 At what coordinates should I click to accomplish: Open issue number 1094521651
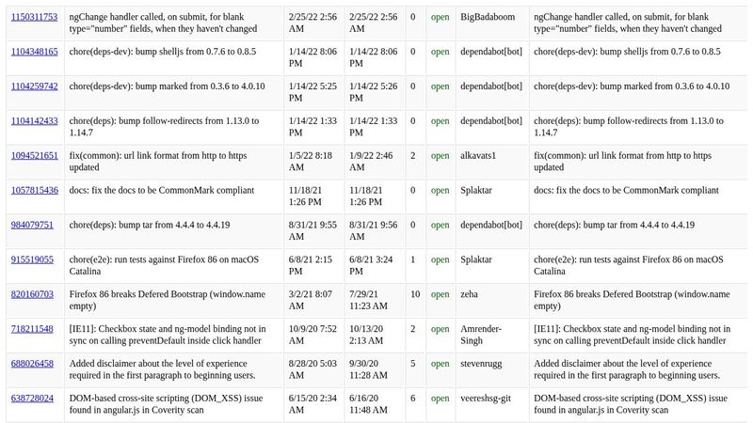coord(34,156)
